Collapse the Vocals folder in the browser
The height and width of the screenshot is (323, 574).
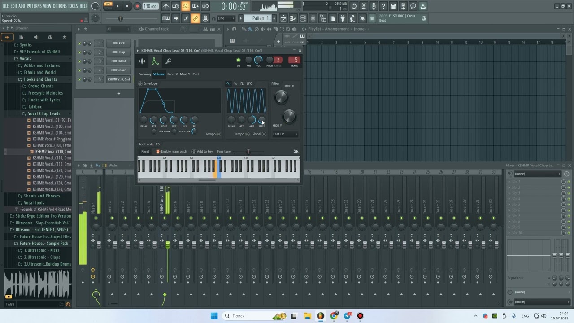pyautogui.click(x=26, y=58)
